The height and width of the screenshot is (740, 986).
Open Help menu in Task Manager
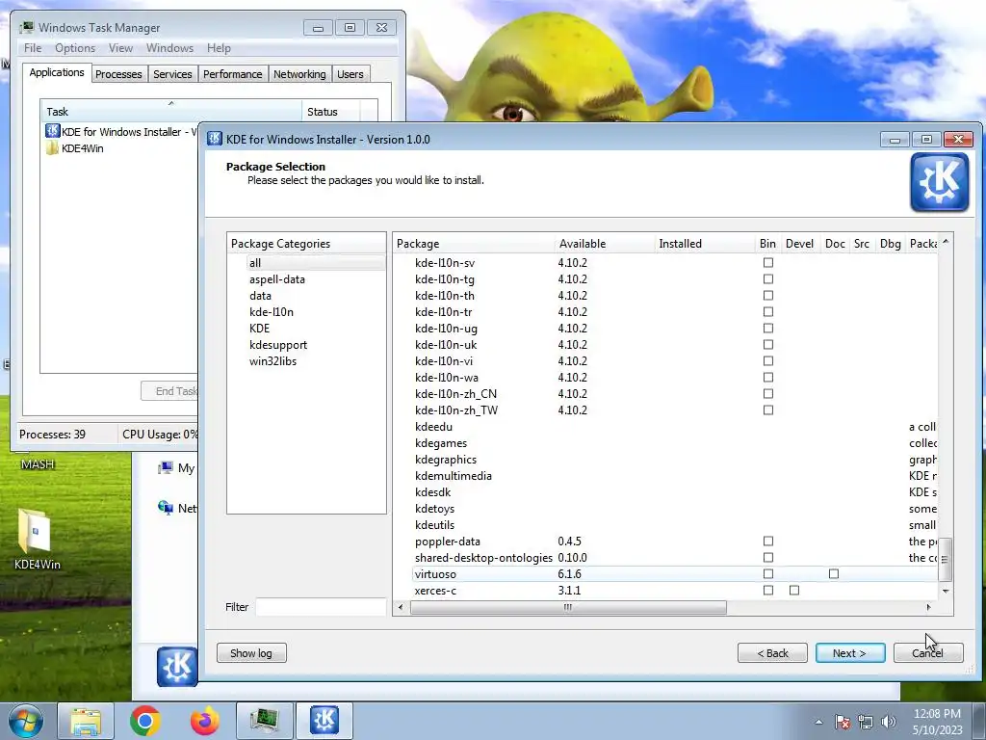coord(219,48)
